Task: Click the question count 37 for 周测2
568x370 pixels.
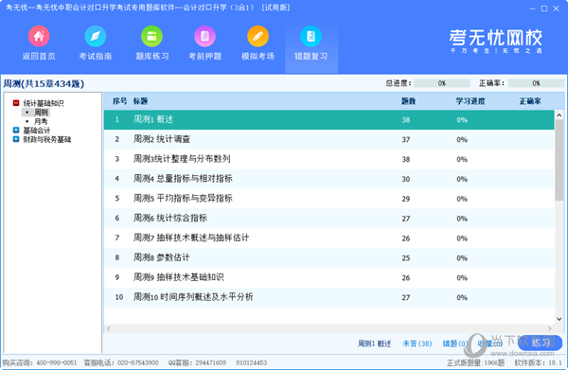Action: 406,140
